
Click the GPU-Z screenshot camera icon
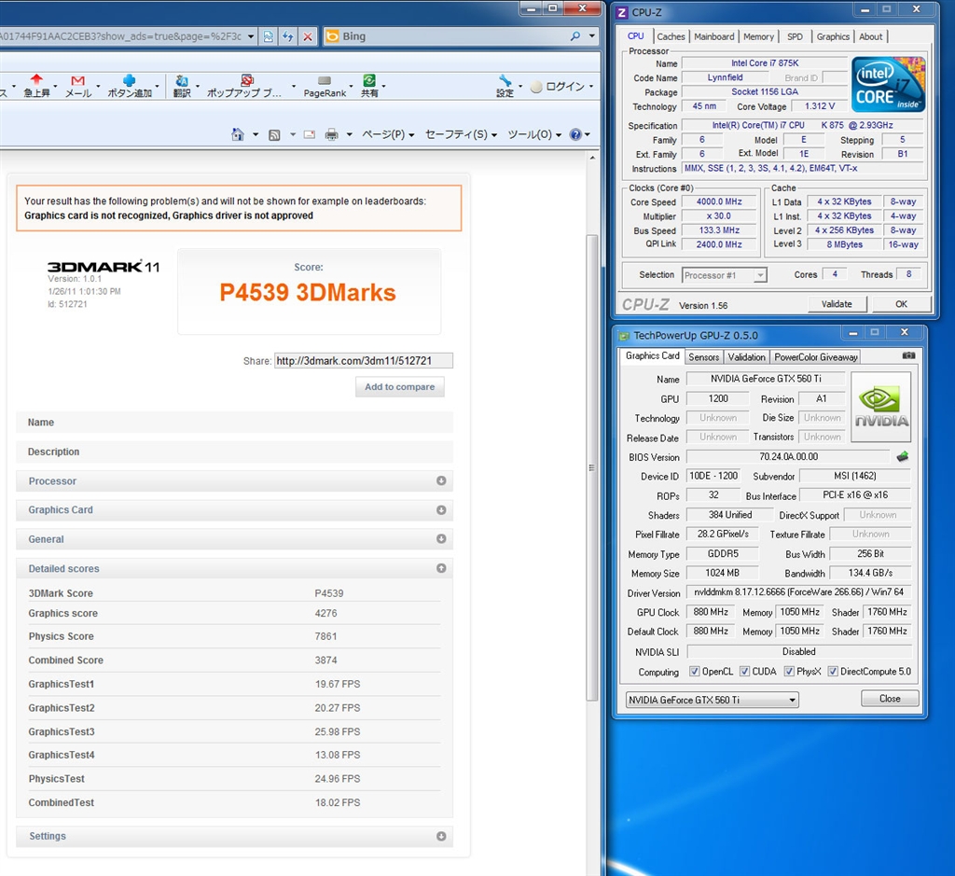click(908, 355)
